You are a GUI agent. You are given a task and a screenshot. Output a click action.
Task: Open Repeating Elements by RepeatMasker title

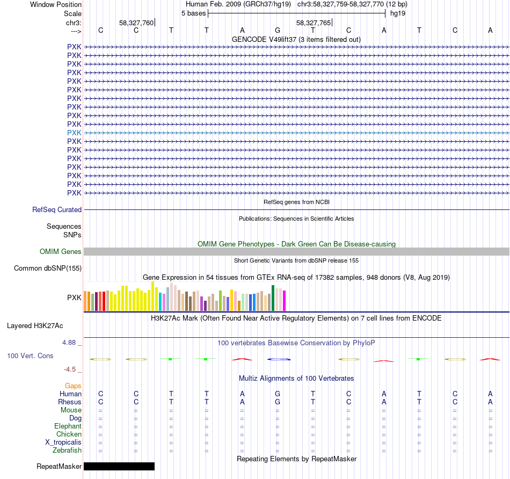tap(296, 459)
